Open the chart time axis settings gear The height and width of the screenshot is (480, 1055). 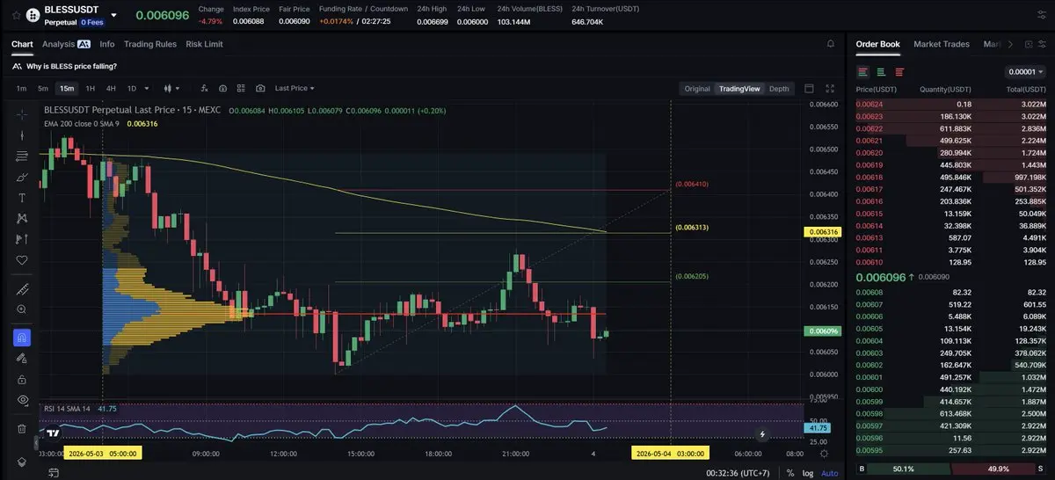click(x=824, y=454)
